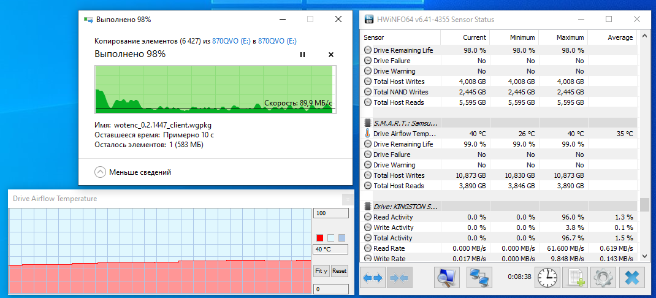
Task: Click the 40 °C current value box
Action: 330,250
